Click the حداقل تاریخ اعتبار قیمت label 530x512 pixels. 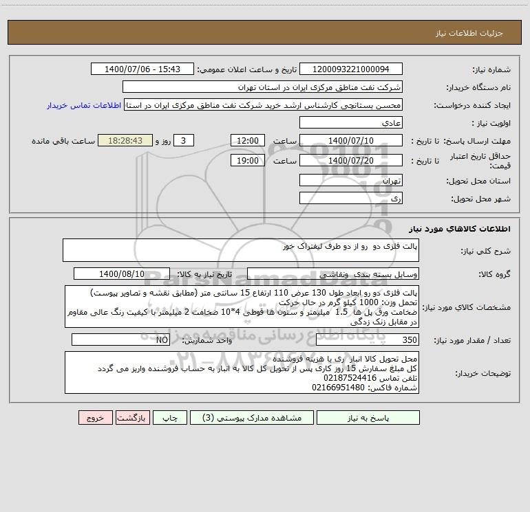[x=480, y=161]
